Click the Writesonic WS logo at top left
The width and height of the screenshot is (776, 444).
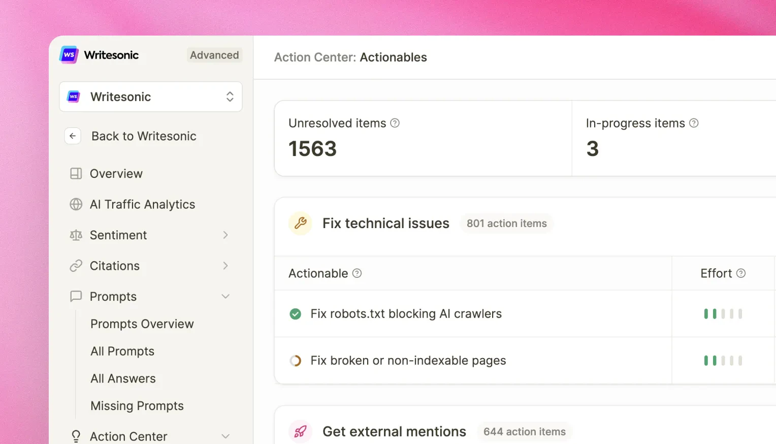tap(69, 54)
